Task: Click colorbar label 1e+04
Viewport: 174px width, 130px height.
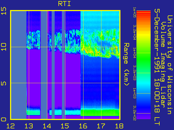Action: 135,53
